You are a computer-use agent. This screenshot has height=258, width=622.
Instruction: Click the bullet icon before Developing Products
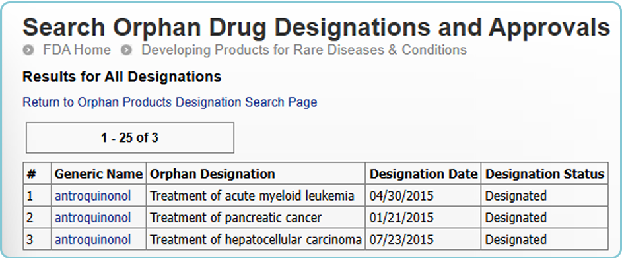tap(127, 50)
